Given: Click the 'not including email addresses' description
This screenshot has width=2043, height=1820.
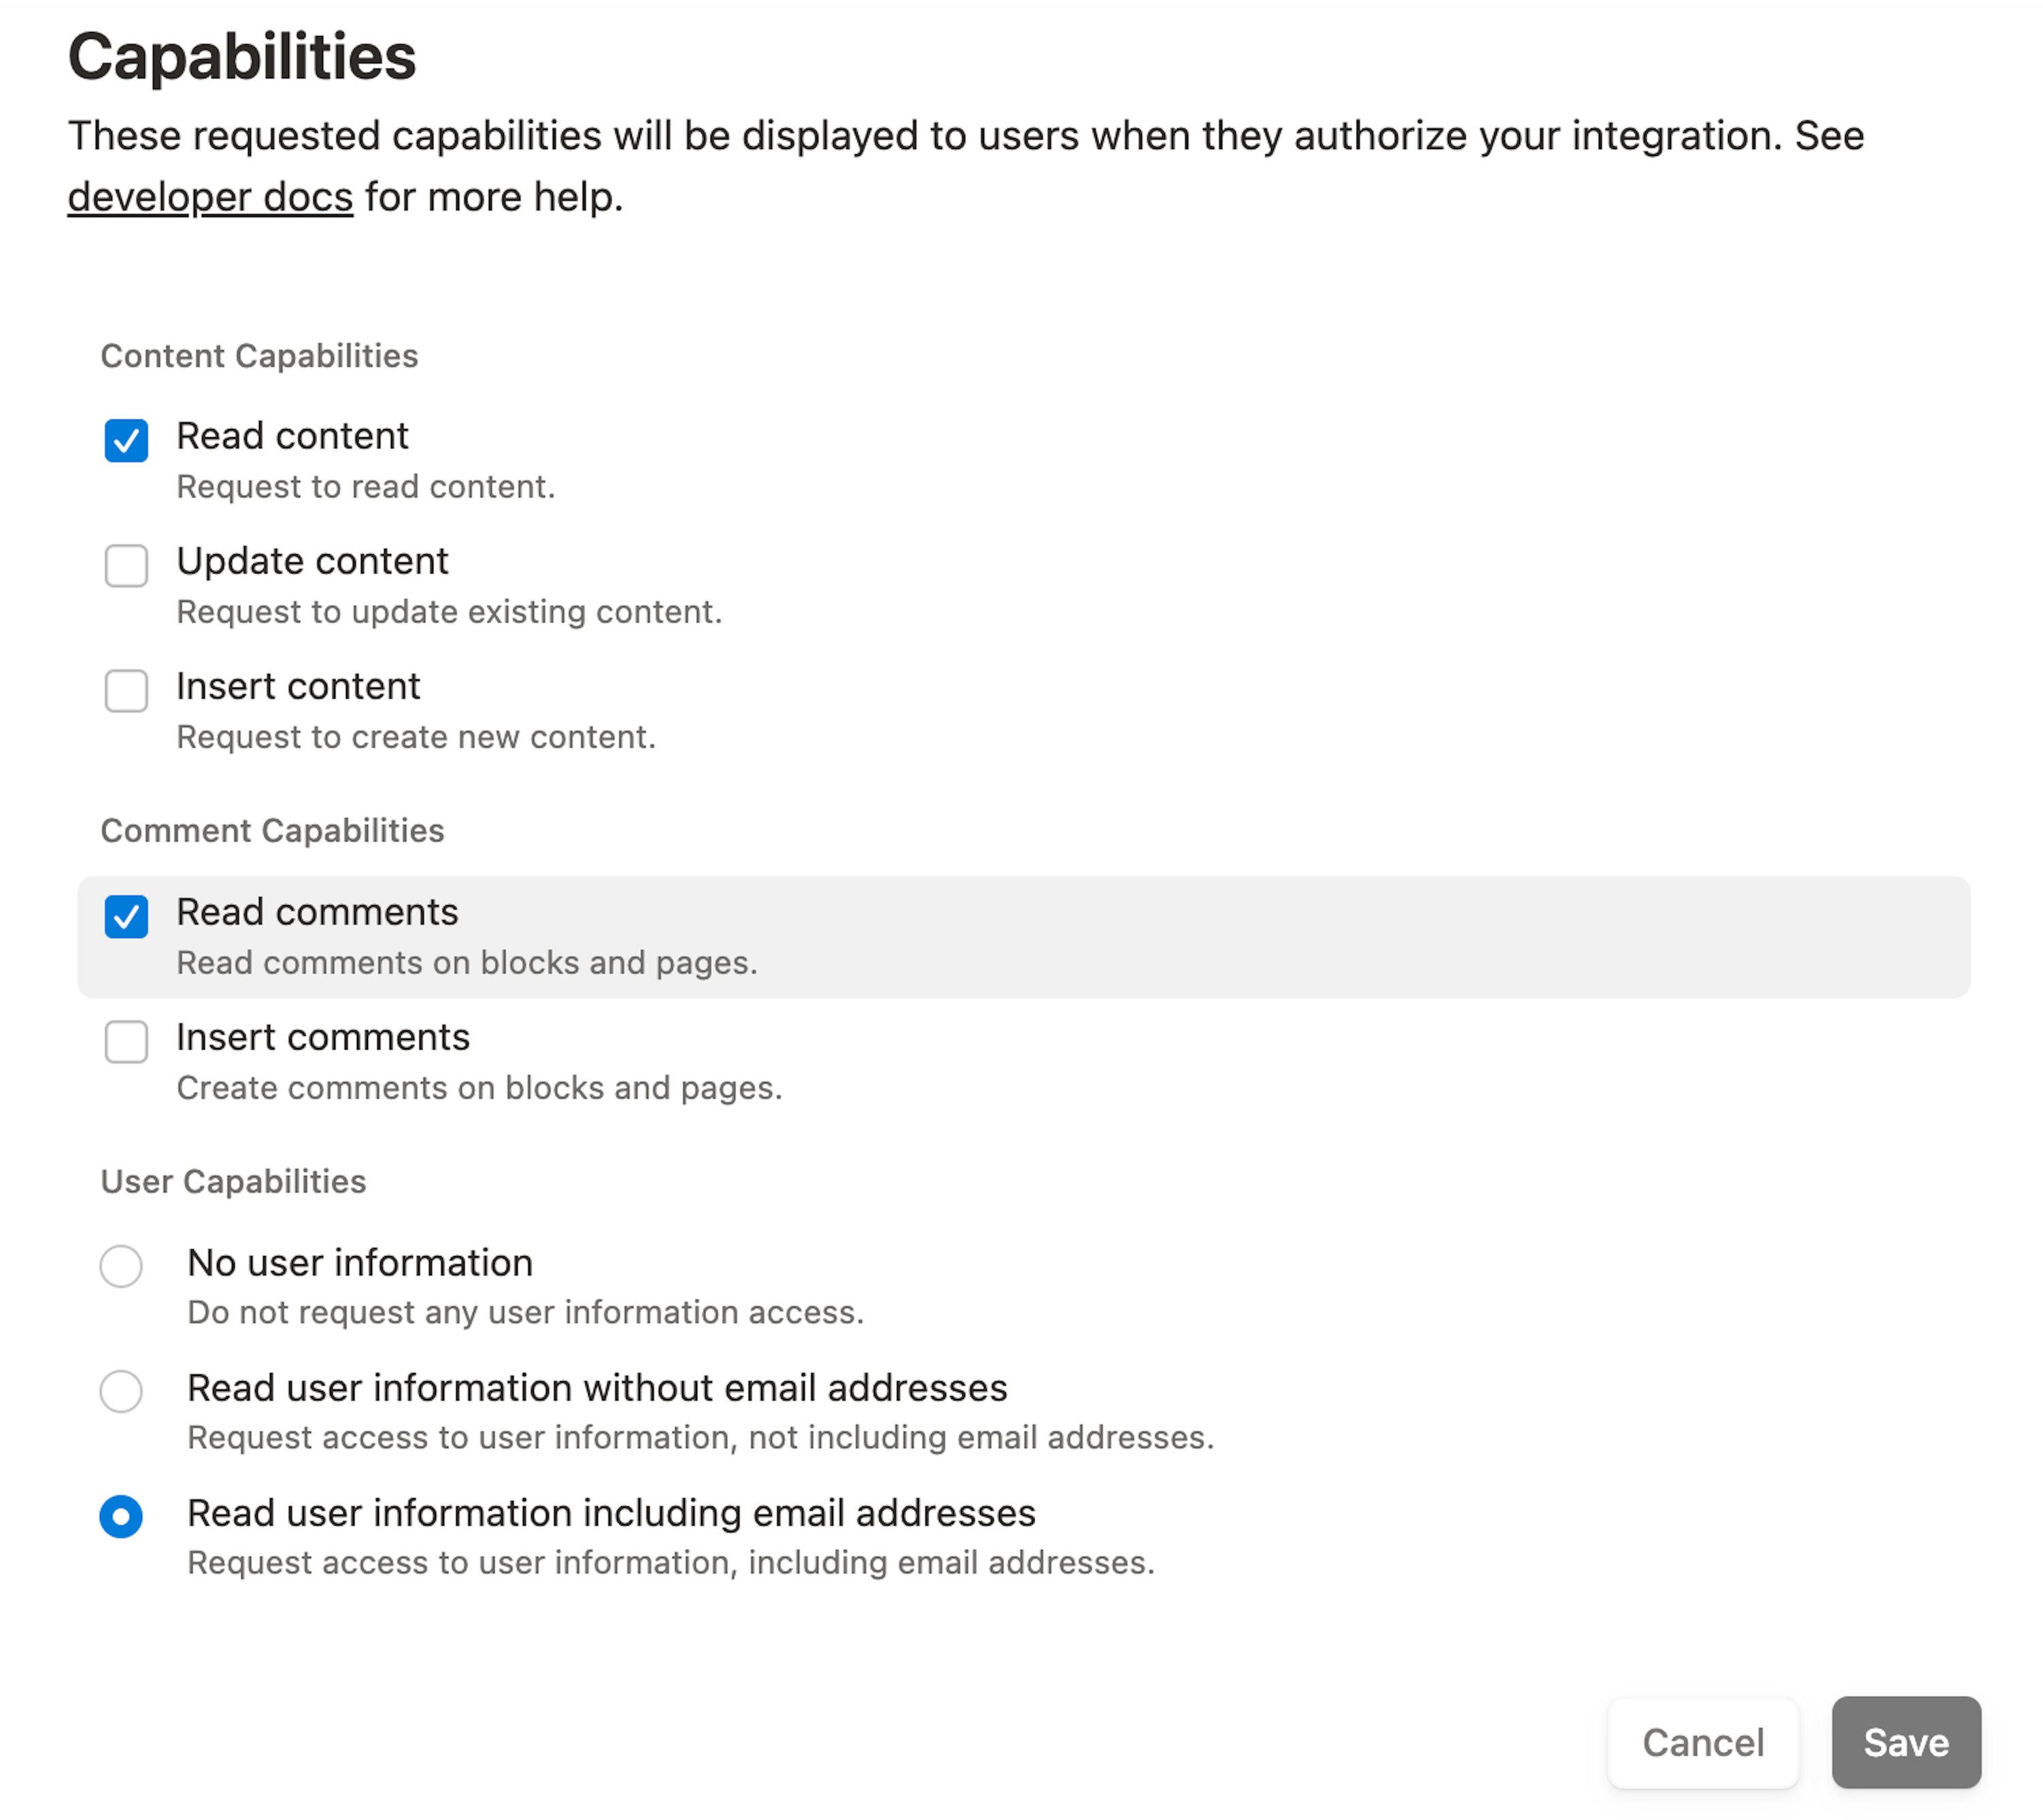Looking at the screenshot, I should tap(700, 1437).
